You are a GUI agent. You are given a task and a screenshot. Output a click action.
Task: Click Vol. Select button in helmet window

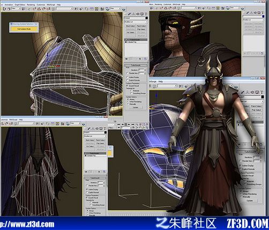(130, 32)
